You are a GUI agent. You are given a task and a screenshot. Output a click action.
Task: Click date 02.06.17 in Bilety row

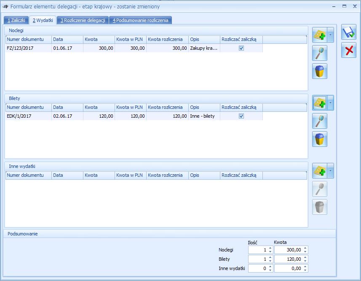[x=67, y=116]
